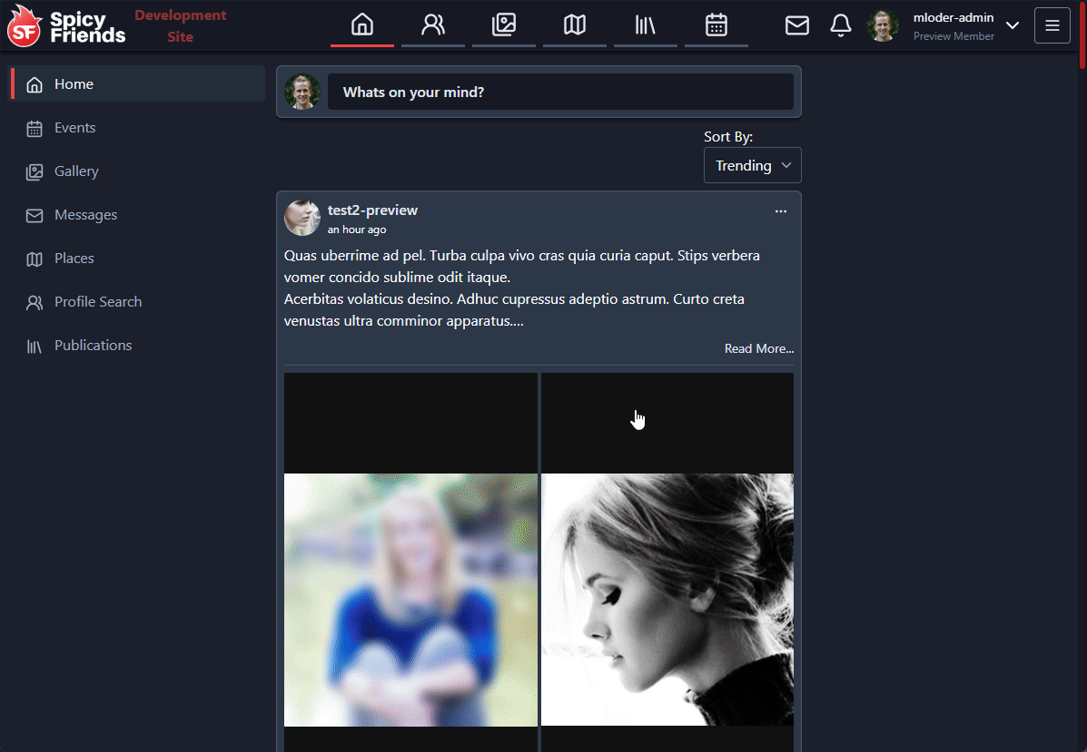Click the places map icon in top bar
1087x752 pixels.
pyautogui.click(x=575, y=24)
